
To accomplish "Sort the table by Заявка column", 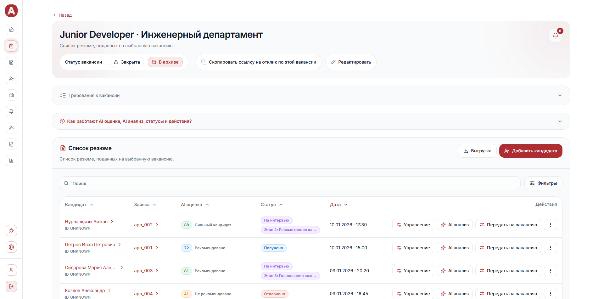I will (145, 205).
